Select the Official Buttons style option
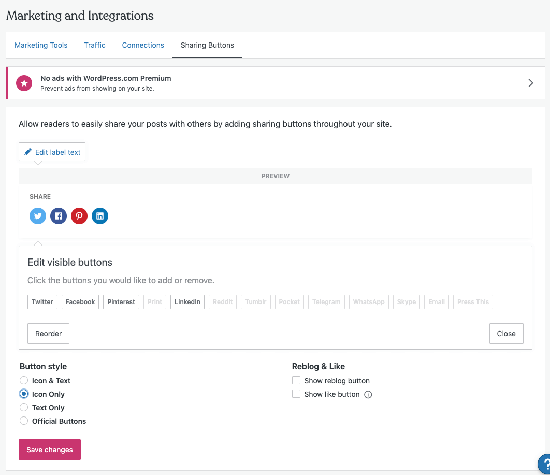 pos(24,421)
